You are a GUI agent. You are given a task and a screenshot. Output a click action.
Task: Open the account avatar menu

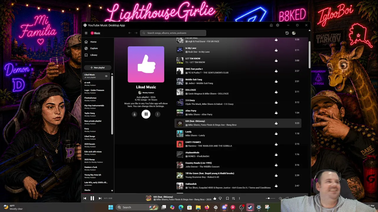294,33
